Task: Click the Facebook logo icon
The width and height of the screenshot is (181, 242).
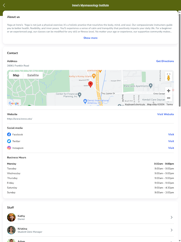Action: coord(9,134)
